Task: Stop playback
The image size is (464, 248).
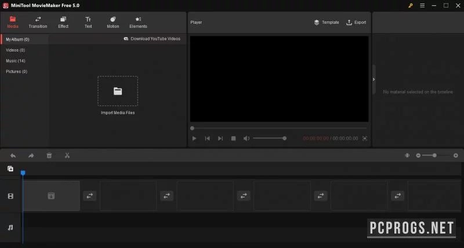Action: pos(234,138)
